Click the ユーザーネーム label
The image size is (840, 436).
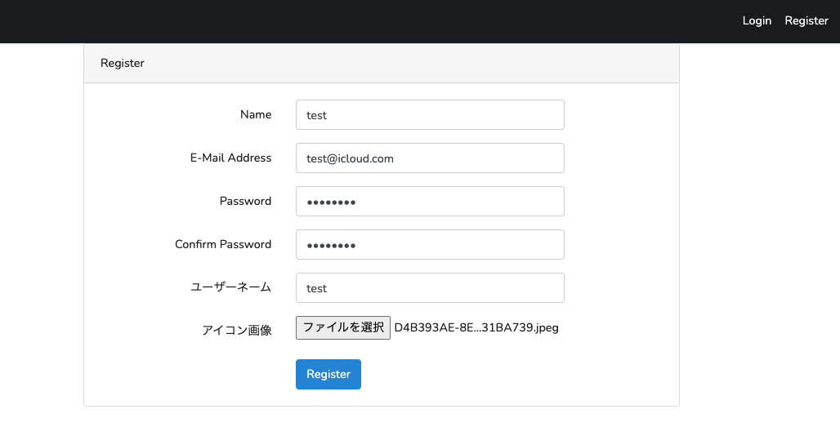pyautogui.click(x=230, y=287)
